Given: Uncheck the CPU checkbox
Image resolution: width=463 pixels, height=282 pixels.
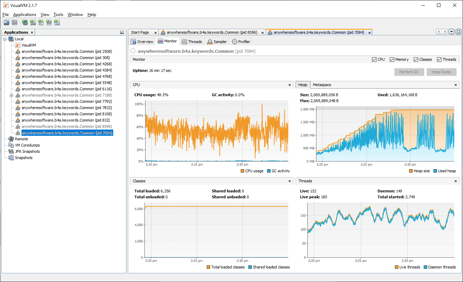Looking at the screenshot, I should pos(374,59).
